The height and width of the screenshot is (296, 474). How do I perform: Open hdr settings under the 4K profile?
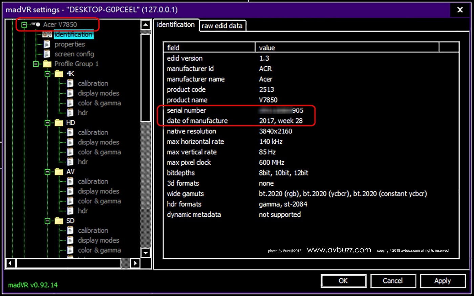(83, 113)
